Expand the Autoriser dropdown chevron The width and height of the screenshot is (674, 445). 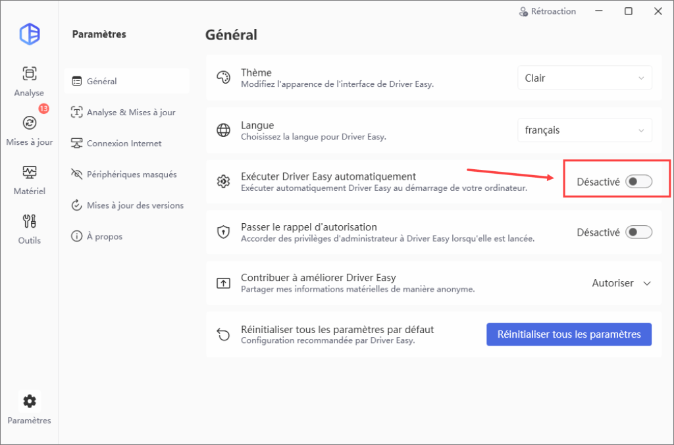tap(647, 283)
